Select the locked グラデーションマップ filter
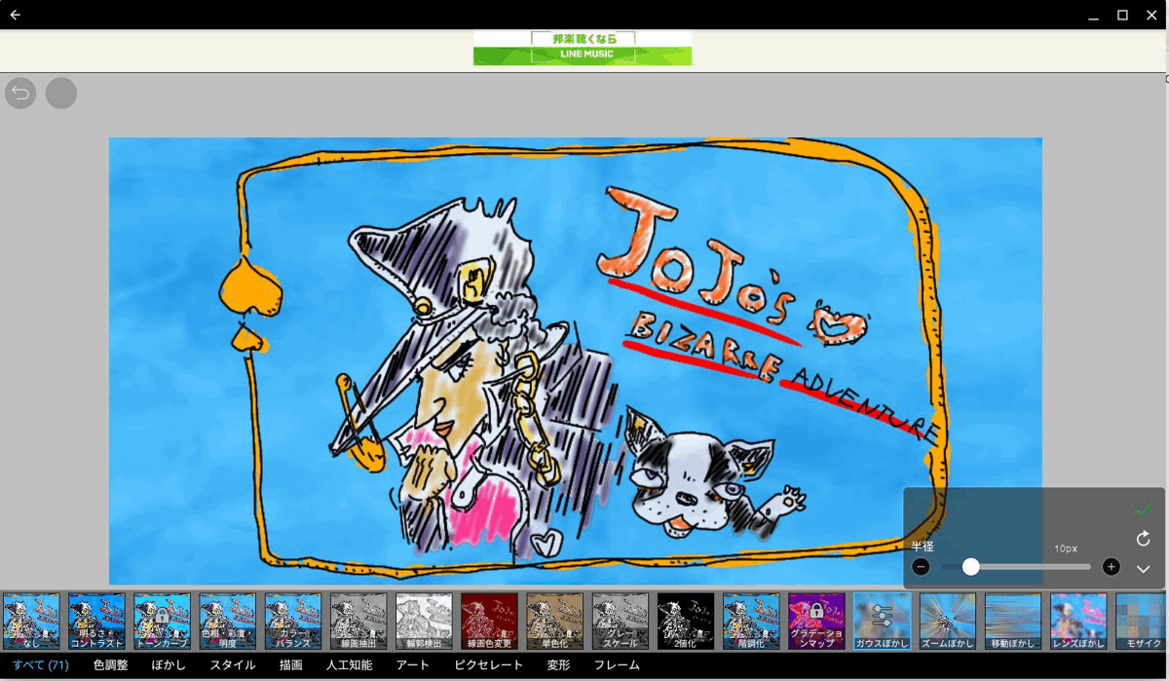 [816, 622]
